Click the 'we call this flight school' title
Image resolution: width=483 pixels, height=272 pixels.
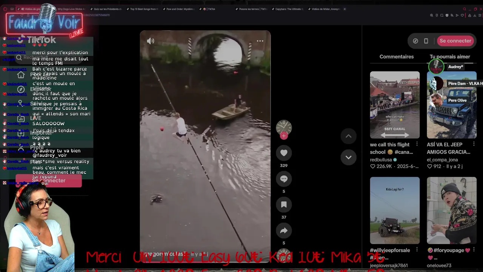391,148
